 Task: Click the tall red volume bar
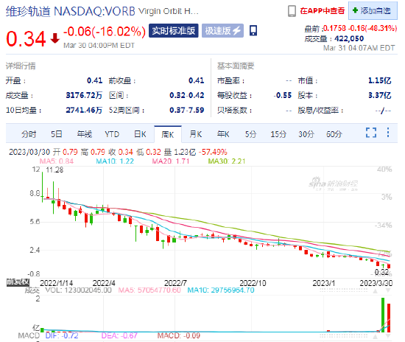[x=389, y=318]
